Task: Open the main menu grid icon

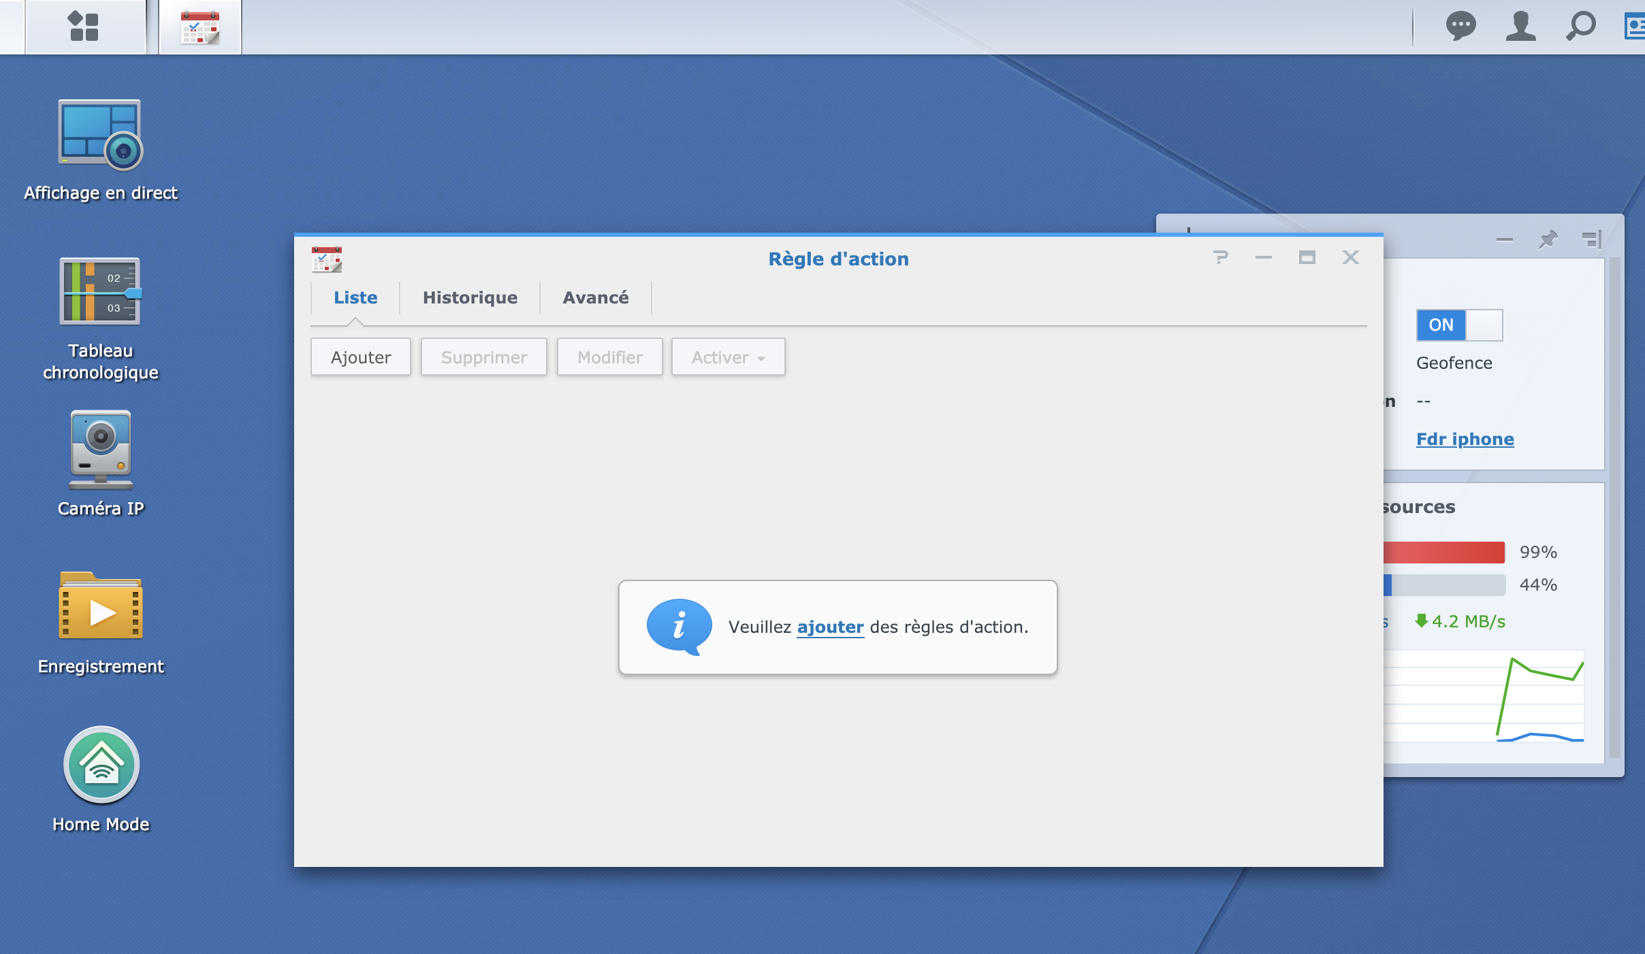Action: coord(84,27)
